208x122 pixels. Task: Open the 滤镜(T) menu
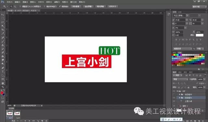(57, 2)
